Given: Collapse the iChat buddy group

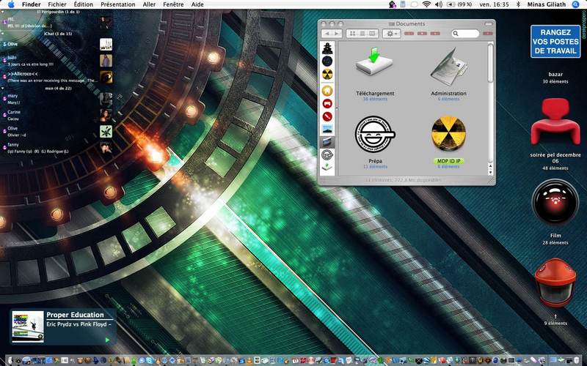Looking at the screenshot, I should coord(3,34).
